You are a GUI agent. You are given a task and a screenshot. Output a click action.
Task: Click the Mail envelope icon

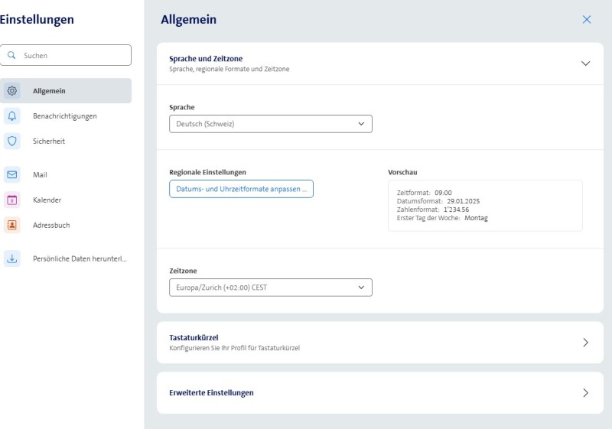[x=12, y=175]
